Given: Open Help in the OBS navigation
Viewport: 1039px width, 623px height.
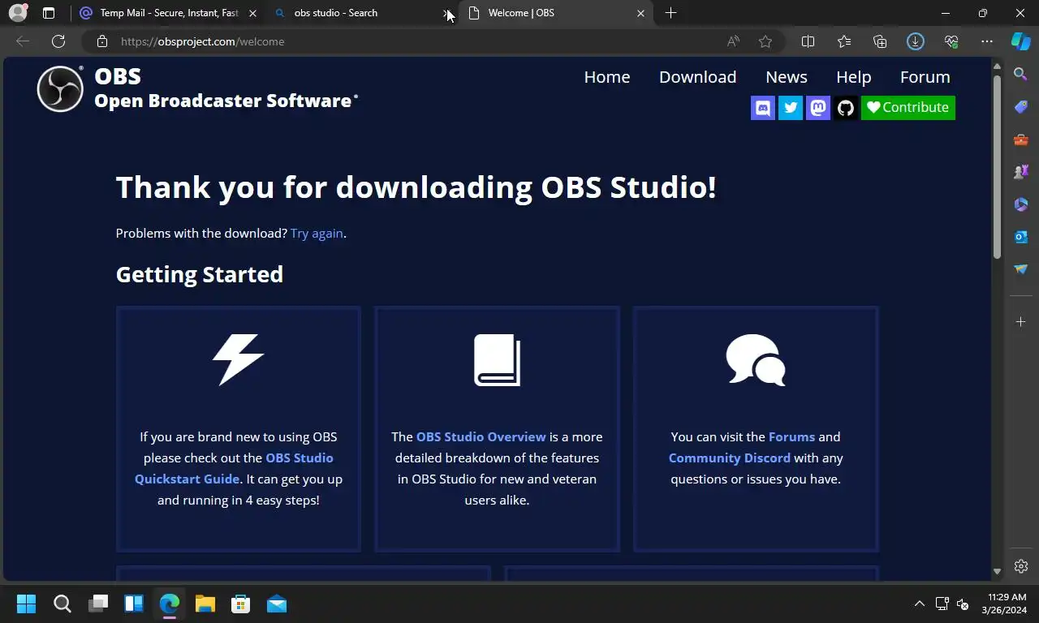Looking at the screenshot, I should pyautogui.click(x=854, y=77).
